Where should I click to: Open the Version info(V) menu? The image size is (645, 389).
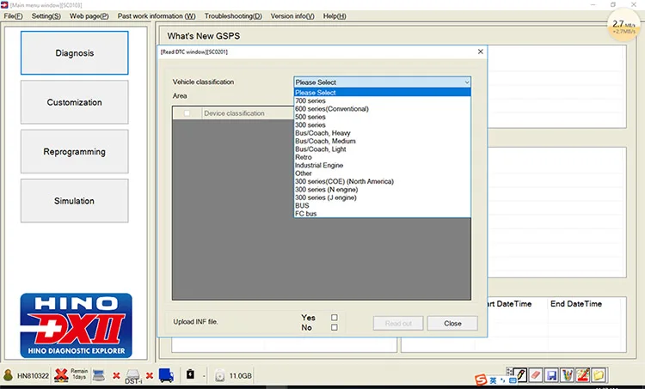[292, 16]
